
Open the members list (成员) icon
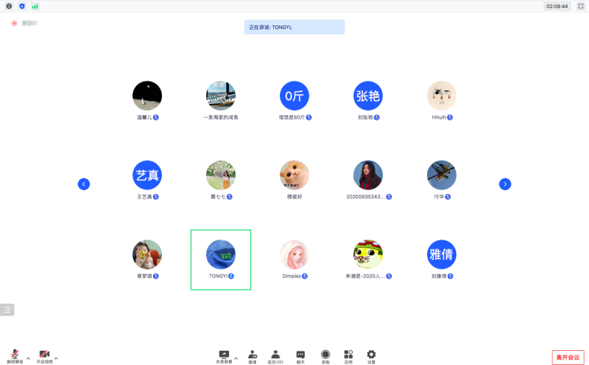(275, 355)
